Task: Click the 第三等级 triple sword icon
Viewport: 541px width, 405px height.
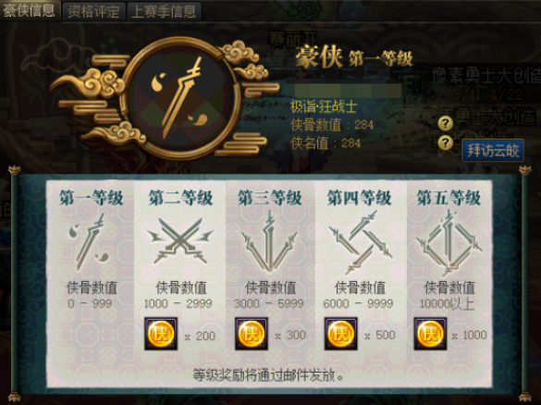Action: coord(269,240)
